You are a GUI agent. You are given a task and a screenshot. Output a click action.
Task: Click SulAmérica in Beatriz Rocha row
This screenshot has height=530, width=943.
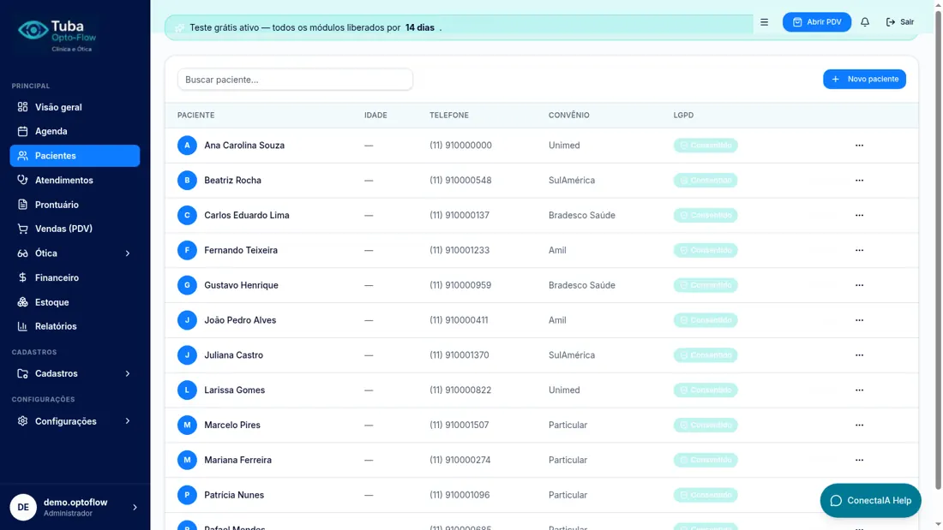tap(571, 181)
